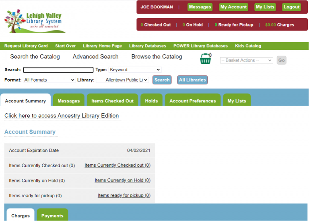
Task: Open Items Currently on Hold (0) link
Action: click(122, 180)
